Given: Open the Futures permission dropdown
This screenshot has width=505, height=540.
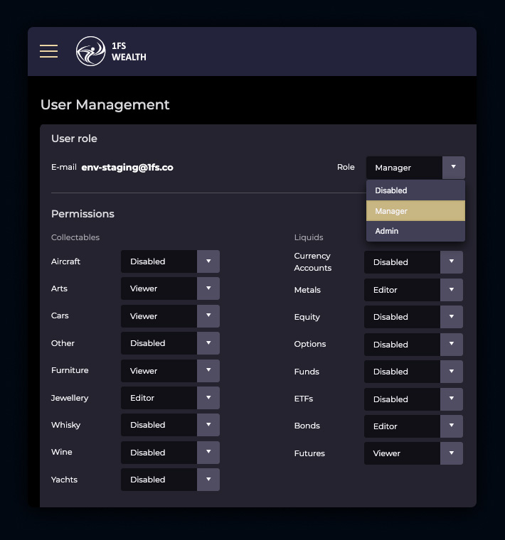Looking at the screenshot, I should (x=413, y=453).
